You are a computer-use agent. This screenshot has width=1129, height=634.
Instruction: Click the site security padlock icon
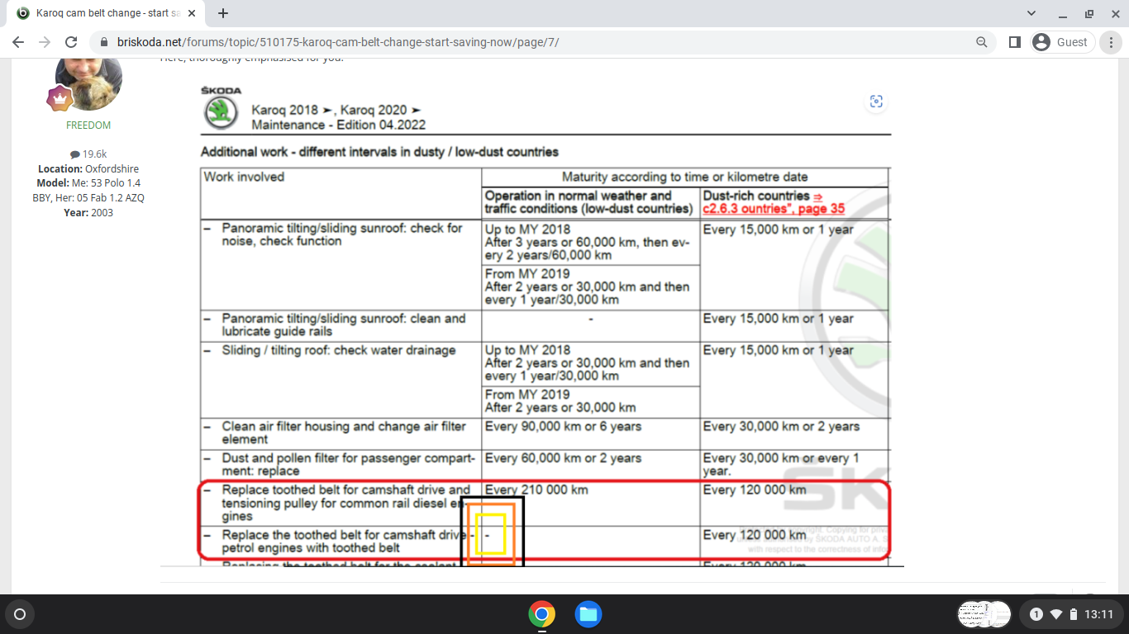(103, 41)
